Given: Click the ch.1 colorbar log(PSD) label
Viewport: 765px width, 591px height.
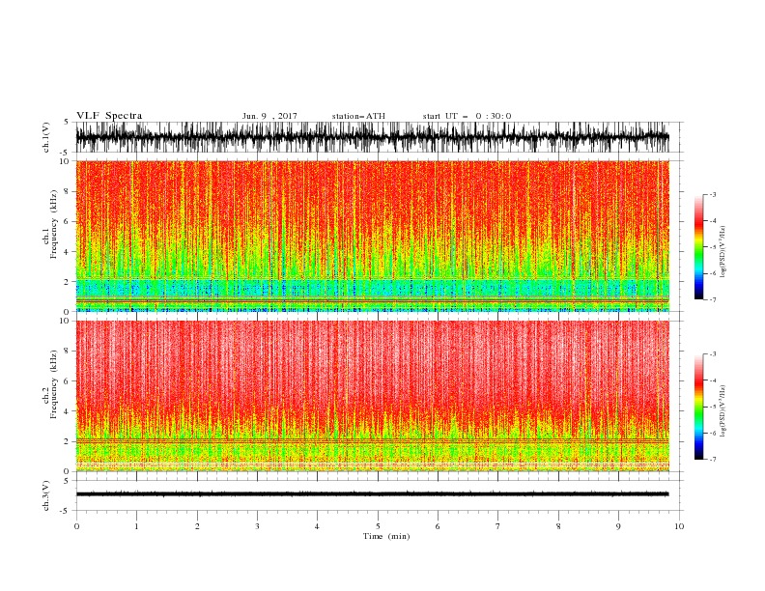Looking at the screenshot, I should [722, 252].
